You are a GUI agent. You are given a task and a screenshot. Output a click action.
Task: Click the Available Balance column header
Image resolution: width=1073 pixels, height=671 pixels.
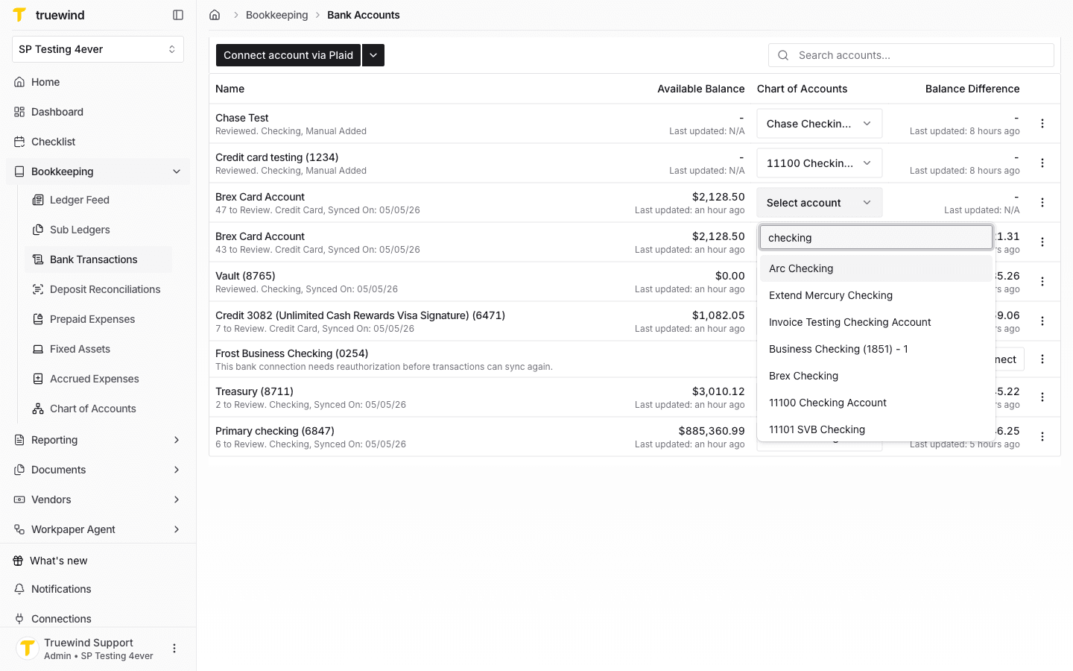[x=700, y=89]
